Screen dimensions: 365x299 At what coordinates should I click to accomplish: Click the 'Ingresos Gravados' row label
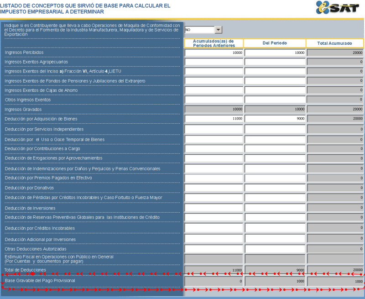(x=23, y=110)
